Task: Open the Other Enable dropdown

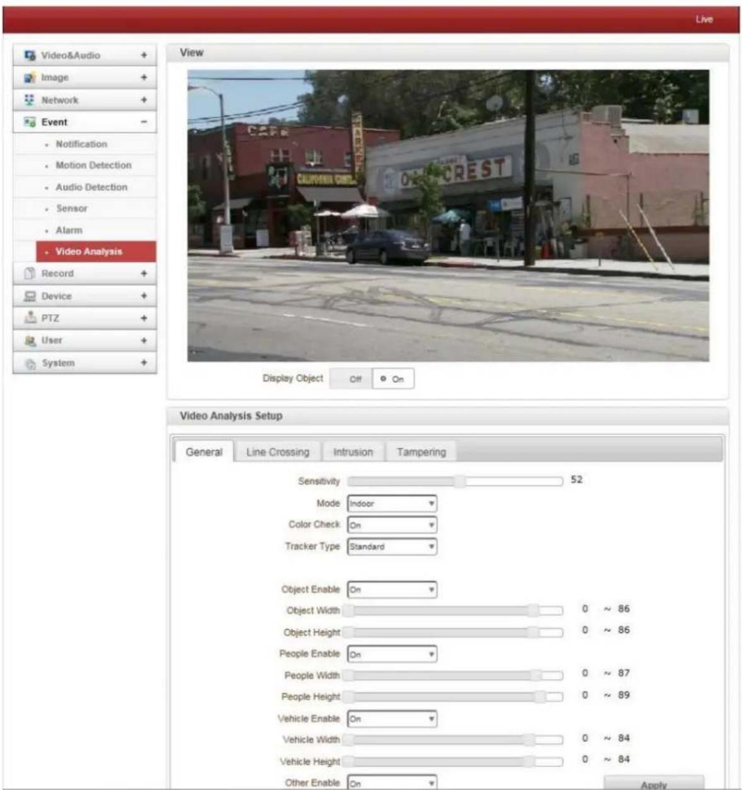Action: pos(392,783)
